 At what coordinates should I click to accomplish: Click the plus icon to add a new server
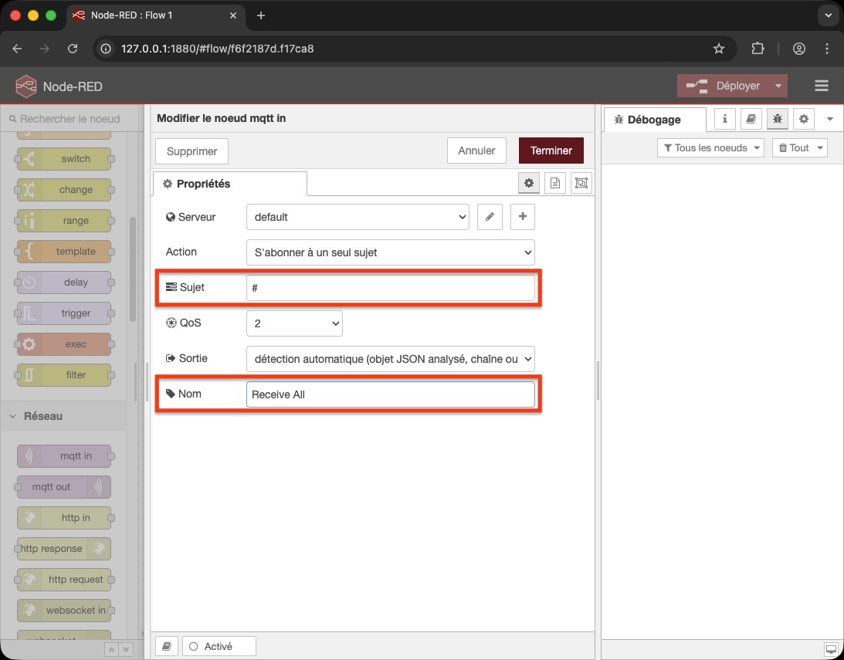click(x=522, y=217)
